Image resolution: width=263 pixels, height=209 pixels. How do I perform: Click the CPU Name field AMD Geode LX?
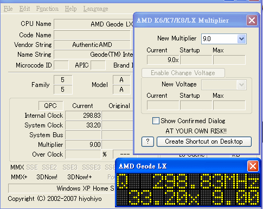pos(94,24)
